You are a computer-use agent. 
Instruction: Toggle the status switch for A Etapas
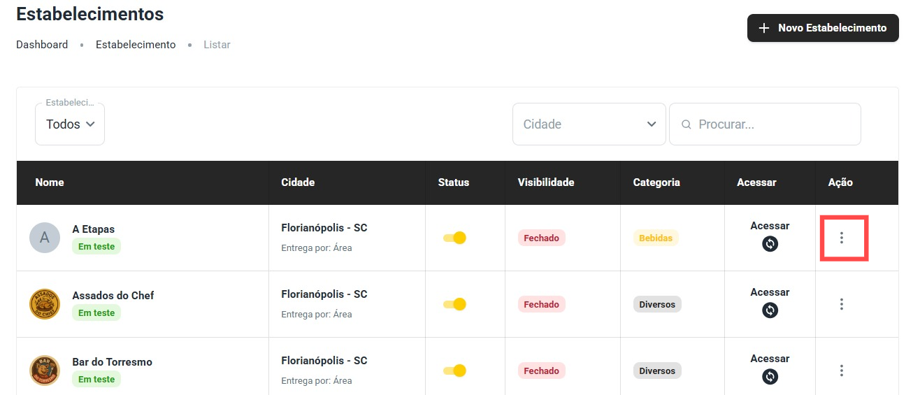(455, 238)
